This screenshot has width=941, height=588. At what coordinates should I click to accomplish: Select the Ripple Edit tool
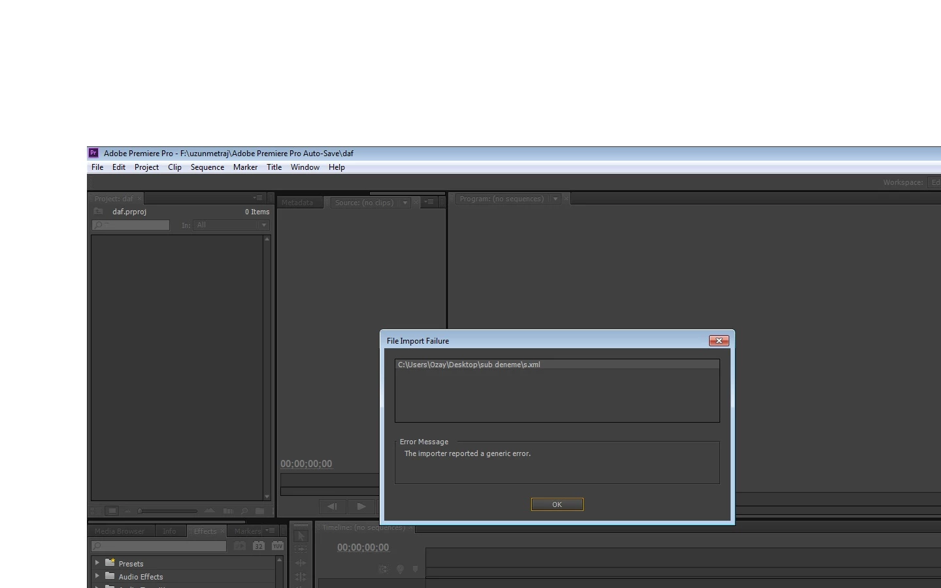[x=301, y=563]
